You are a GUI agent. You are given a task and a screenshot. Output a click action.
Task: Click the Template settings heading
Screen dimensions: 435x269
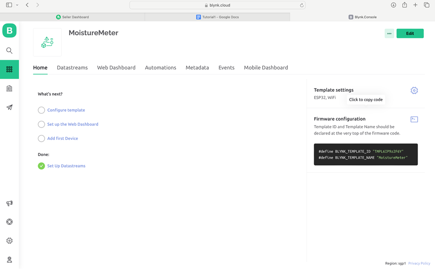pos(333,90)
